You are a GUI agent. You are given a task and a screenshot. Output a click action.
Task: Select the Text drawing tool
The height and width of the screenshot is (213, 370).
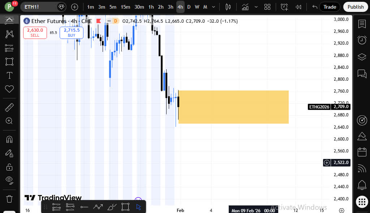pyautogui.click(x=9, y=75)
